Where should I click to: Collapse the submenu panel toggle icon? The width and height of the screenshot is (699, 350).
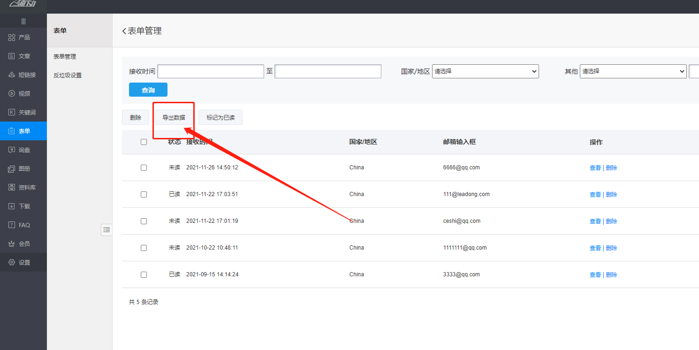106,230
